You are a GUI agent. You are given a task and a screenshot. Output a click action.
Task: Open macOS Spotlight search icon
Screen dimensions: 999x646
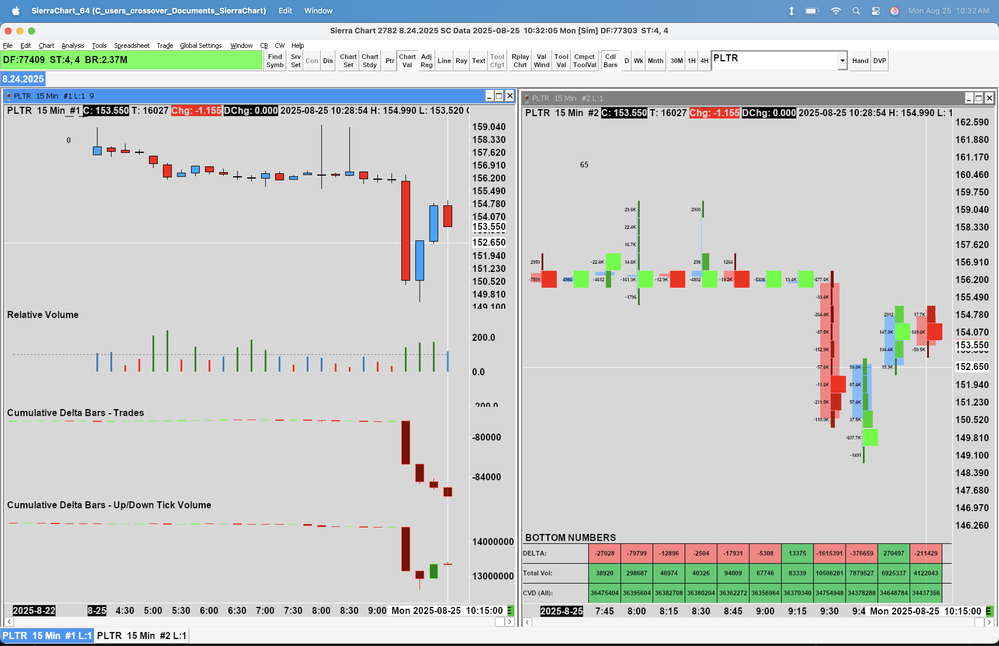pyautogui.click(x=856, y=11)
